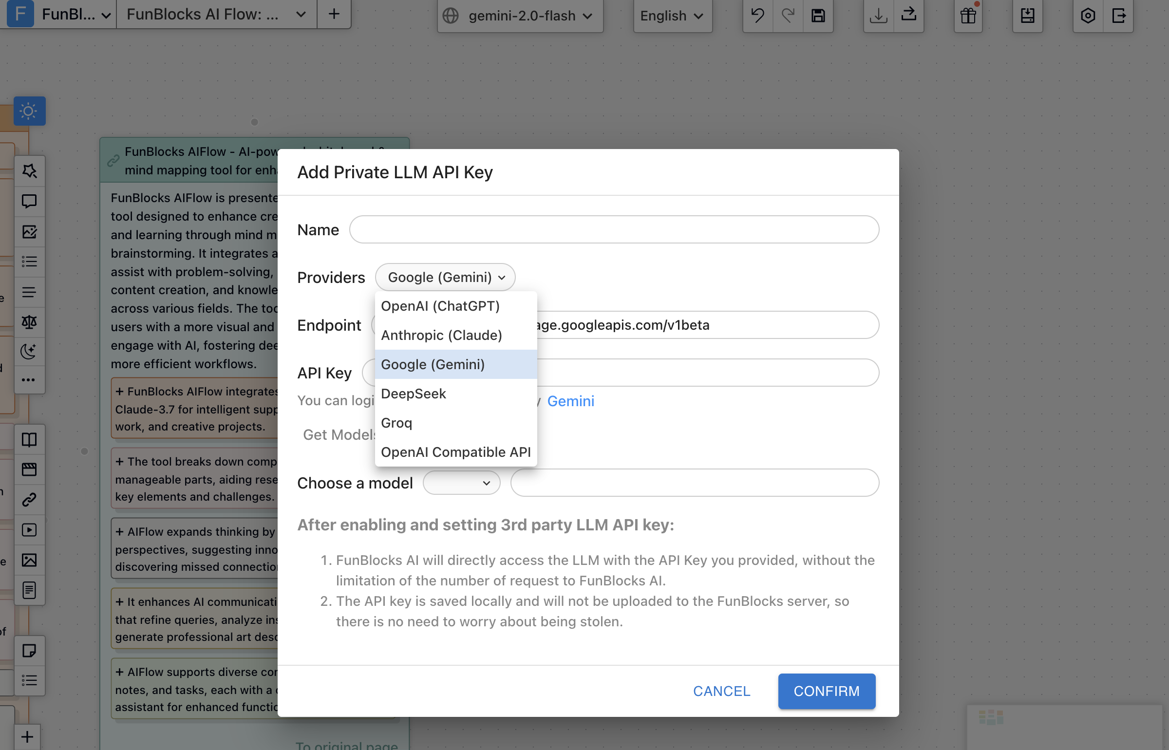The width and height of the screenshot is (1169, 750).
Task: Click the video icon in the sidebar
Action: point(29,530)
